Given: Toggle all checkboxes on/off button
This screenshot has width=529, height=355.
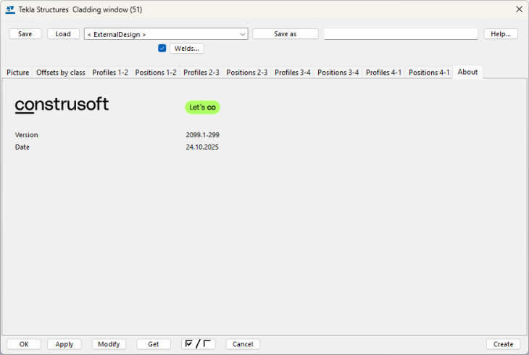Looking at the screenshot, I should pyautogui.click(x=198, y=344).
